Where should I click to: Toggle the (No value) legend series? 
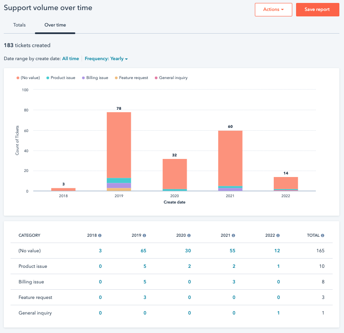[28, 78]
